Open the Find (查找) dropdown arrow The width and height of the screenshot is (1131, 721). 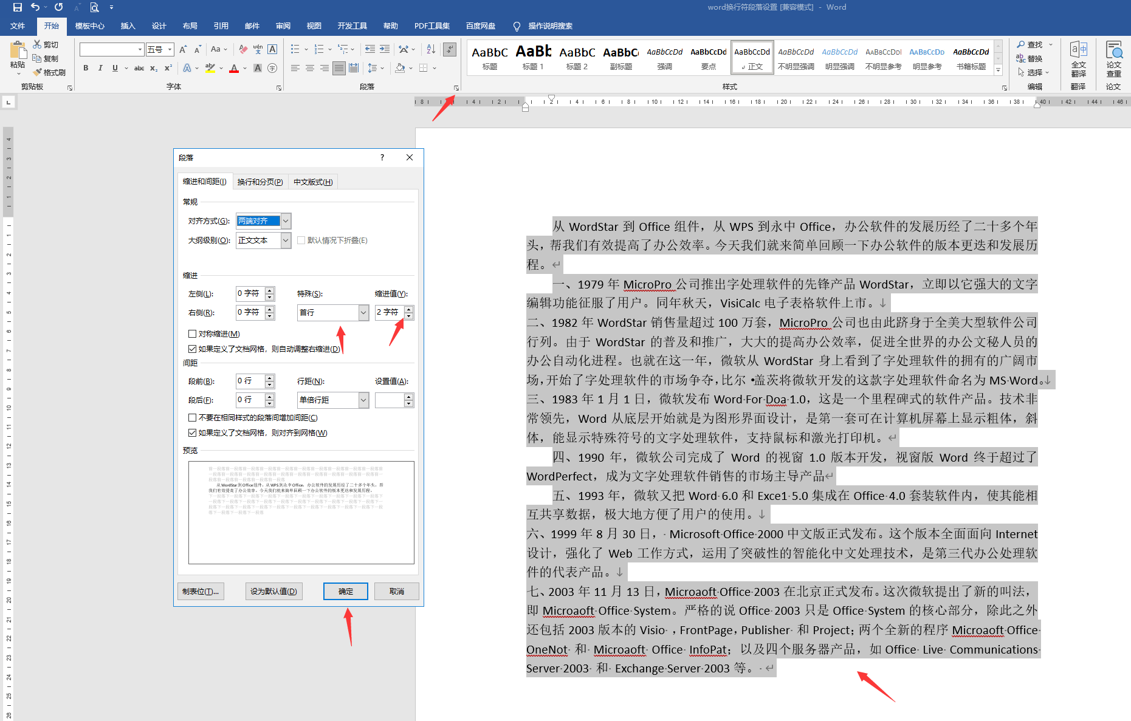coord(1051,44)
